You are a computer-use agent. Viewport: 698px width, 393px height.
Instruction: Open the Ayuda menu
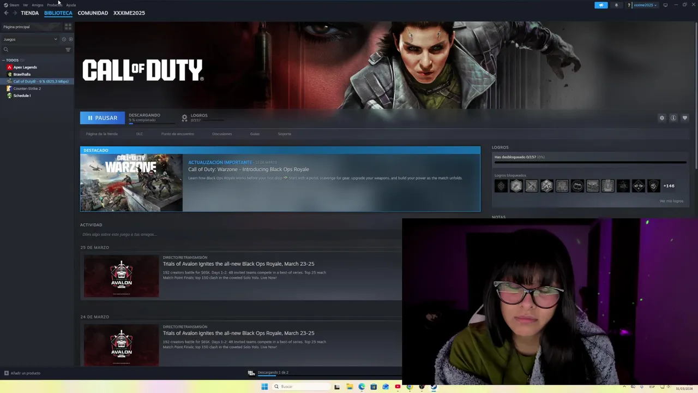click(71, 5)
